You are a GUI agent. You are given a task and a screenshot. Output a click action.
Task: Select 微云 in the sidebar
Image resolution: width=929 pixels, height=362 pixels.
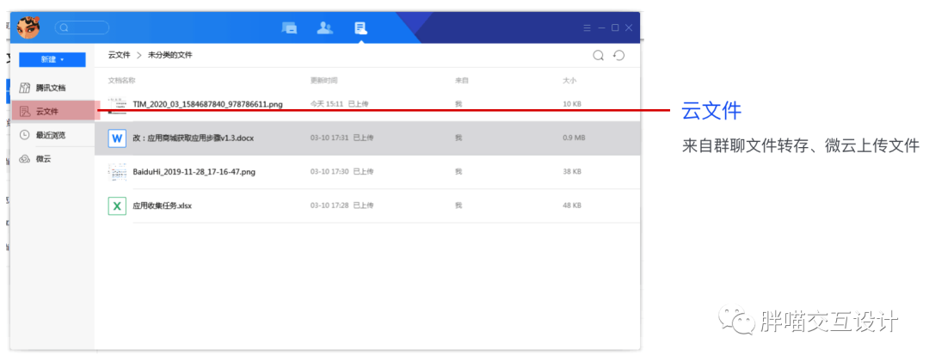click(x=52, y=159)
